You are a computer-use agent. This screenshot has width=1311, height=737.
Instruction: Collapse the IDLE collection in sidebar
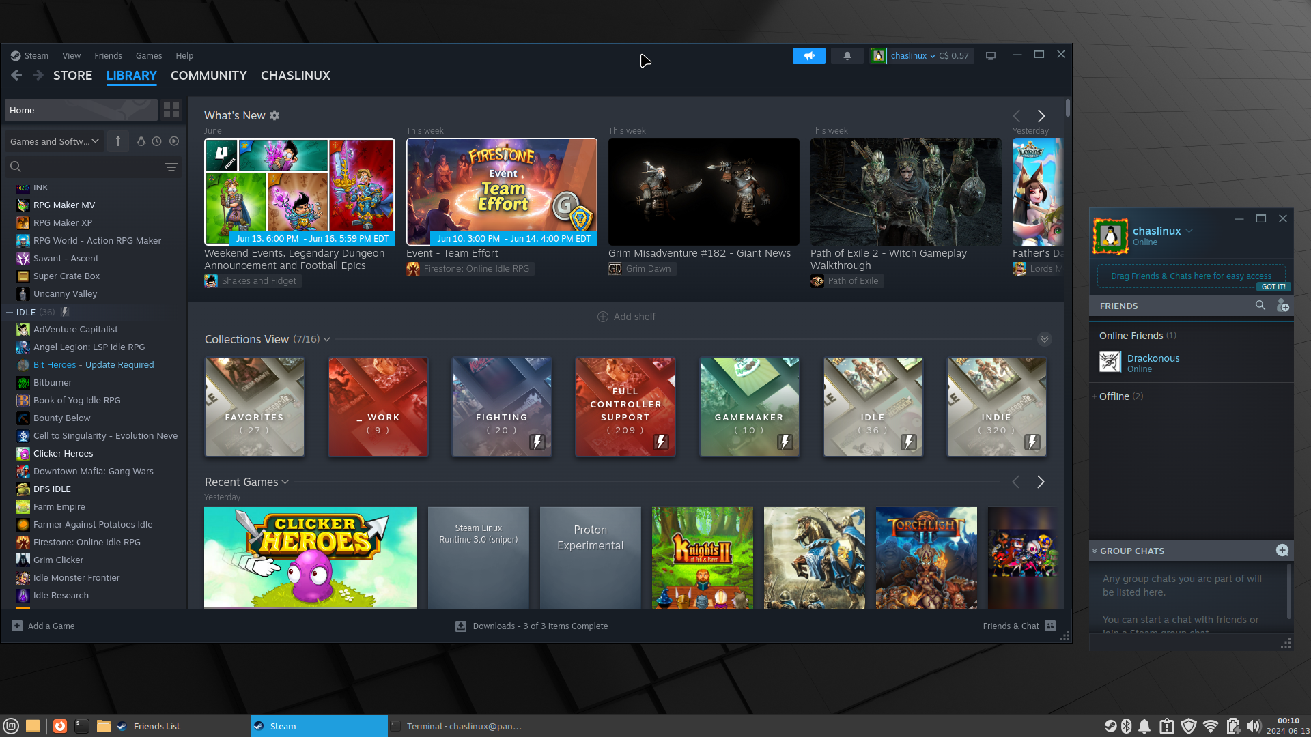pos(10,312)
